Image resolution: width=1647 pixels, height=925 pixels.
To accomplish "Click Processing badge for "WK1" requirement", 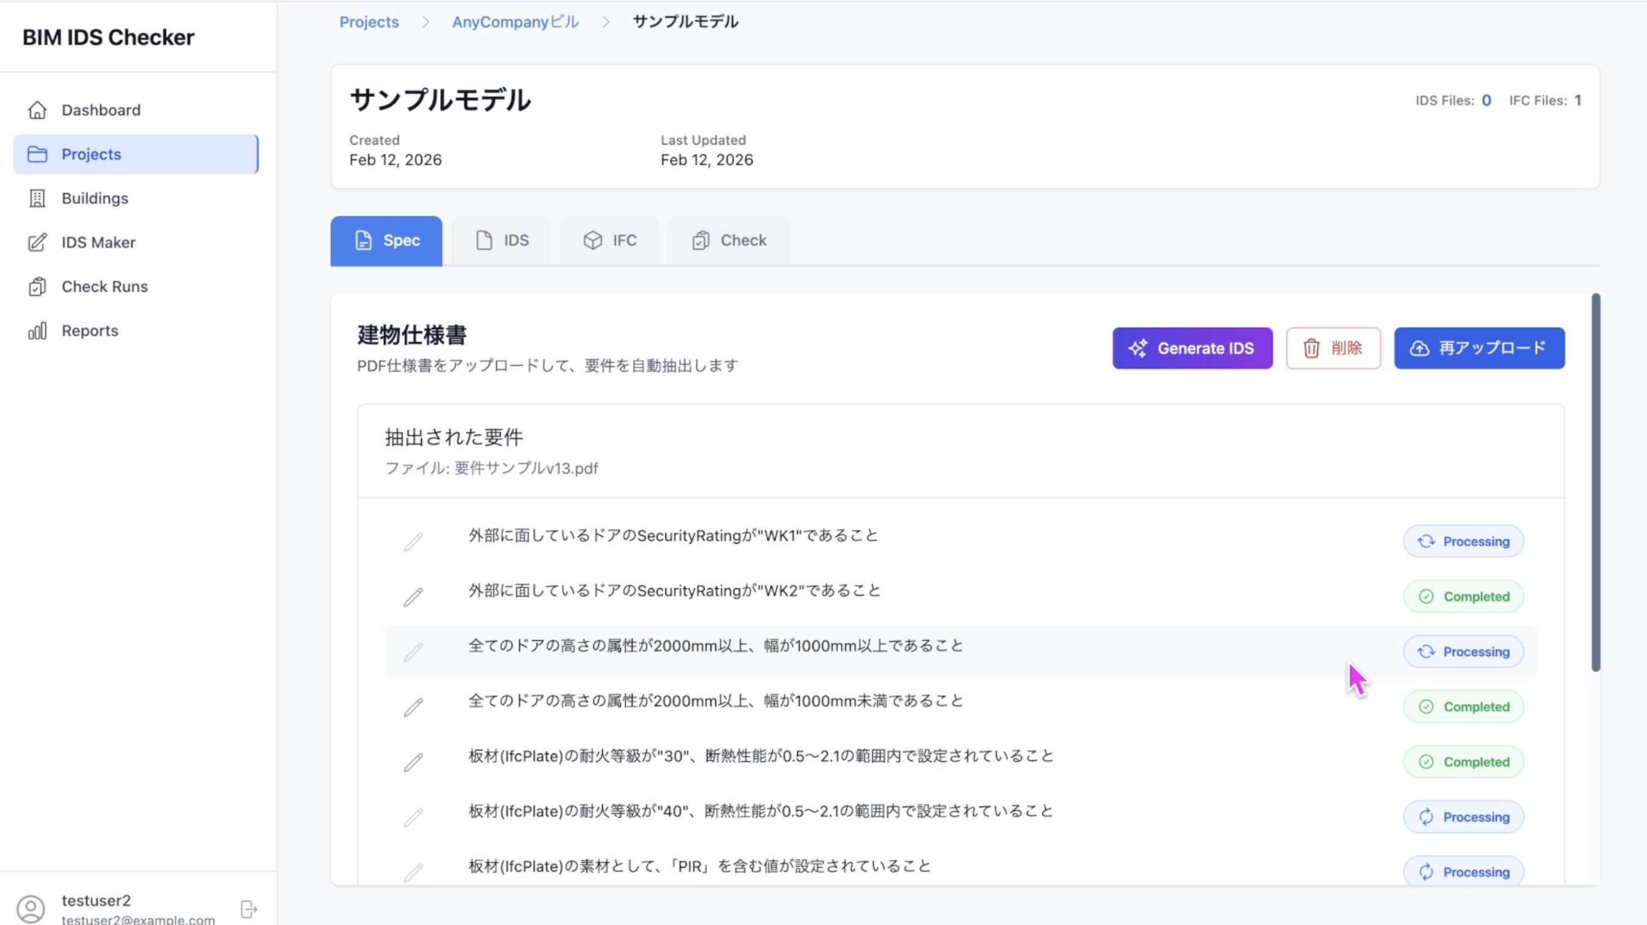I will (x=1463, y=541).
